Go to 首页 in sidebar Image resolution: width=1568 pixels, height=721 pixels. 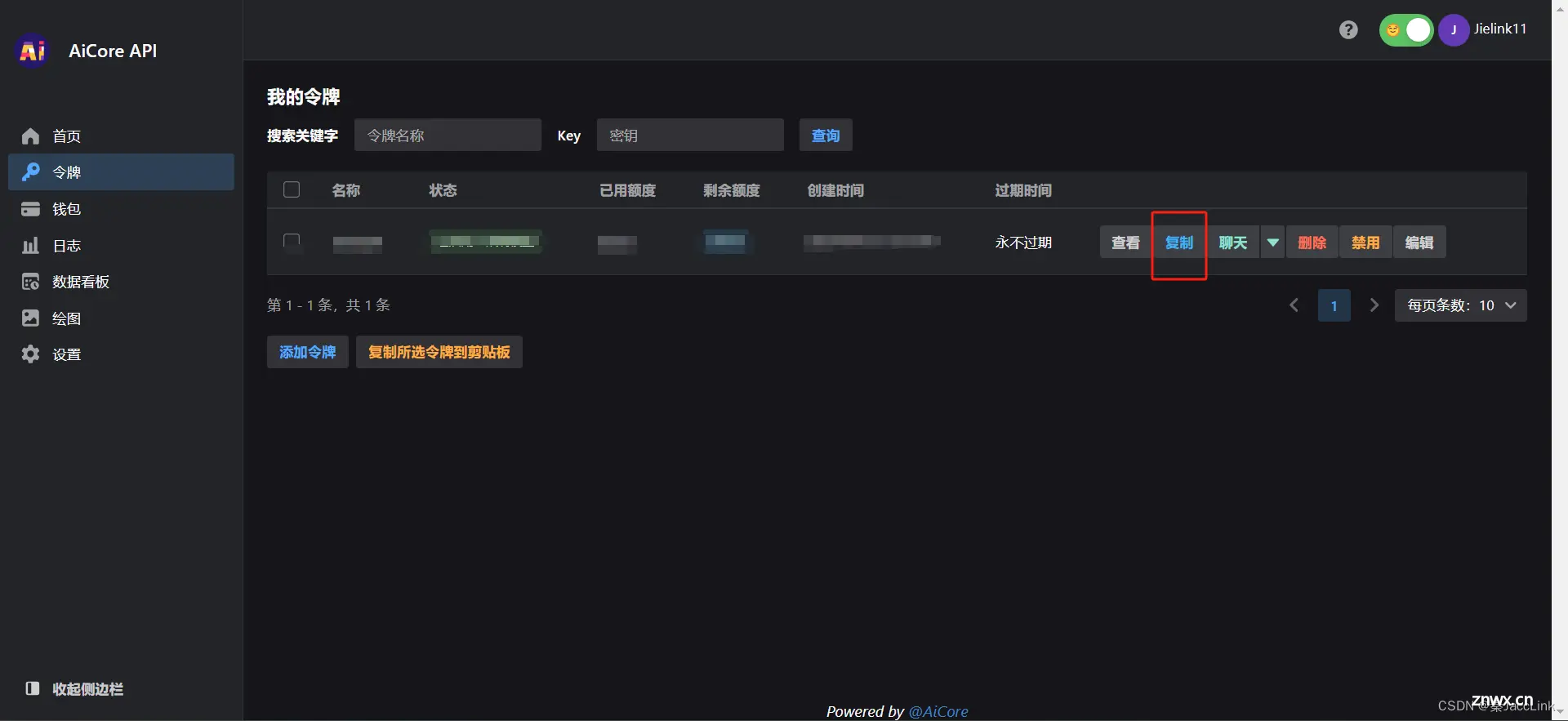pyautogui.click(x=121, y=136)
